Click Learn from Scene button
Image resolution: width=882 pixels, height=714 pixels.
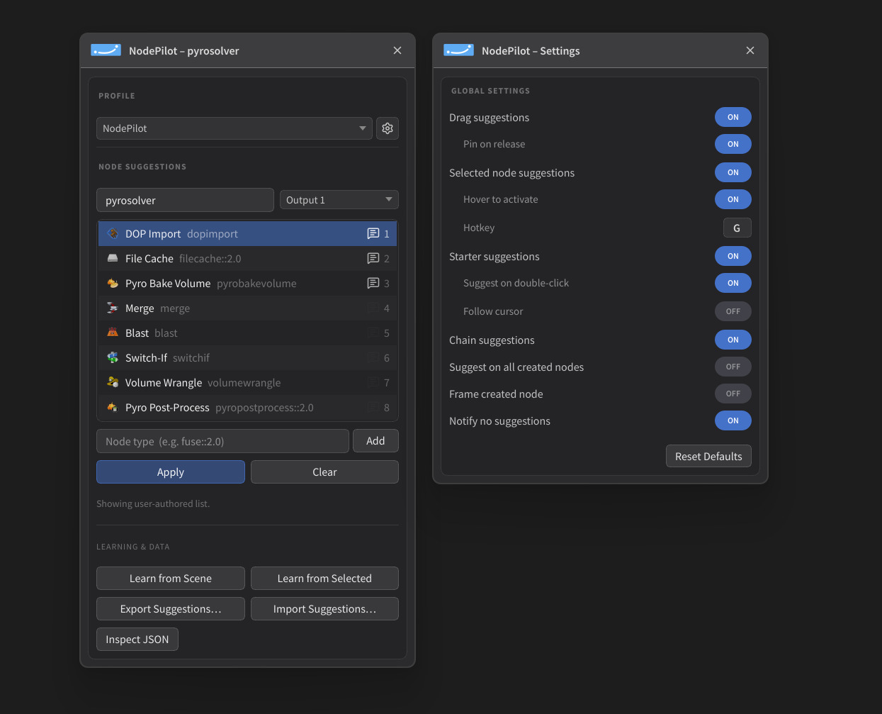[171, 579]
